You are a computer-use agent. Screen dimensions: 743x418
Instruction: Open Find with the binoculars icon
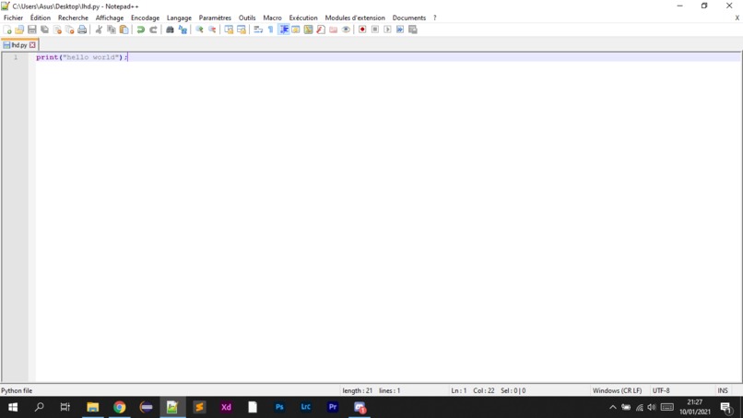pos(170,30)
